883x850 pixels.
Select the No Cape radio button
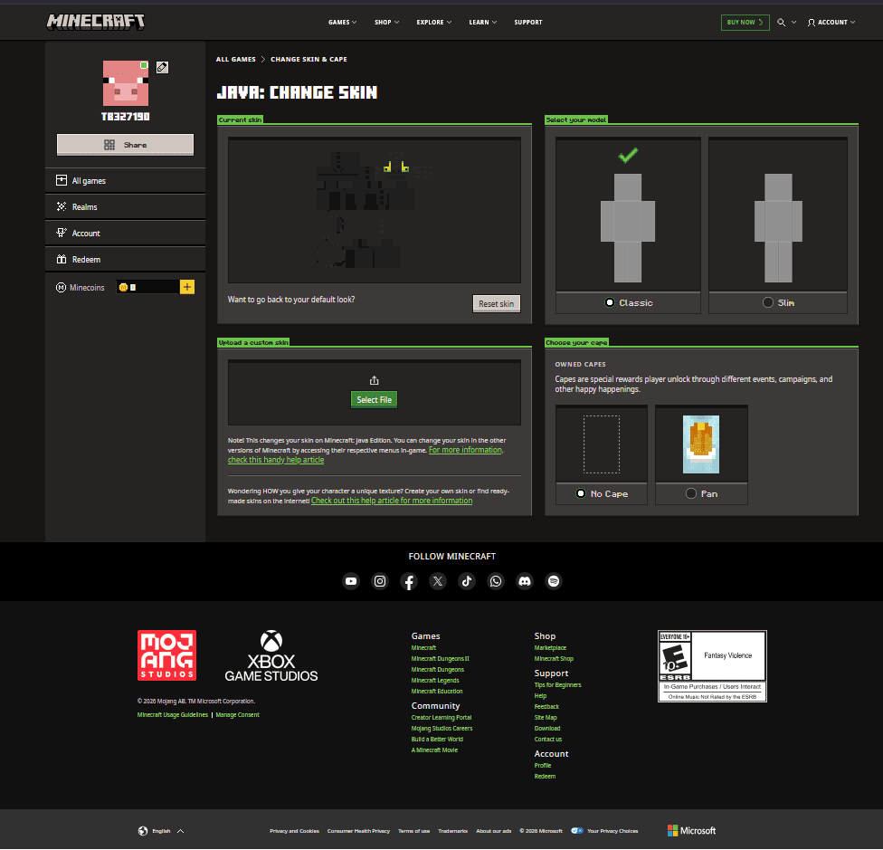(x=581, y=494)
